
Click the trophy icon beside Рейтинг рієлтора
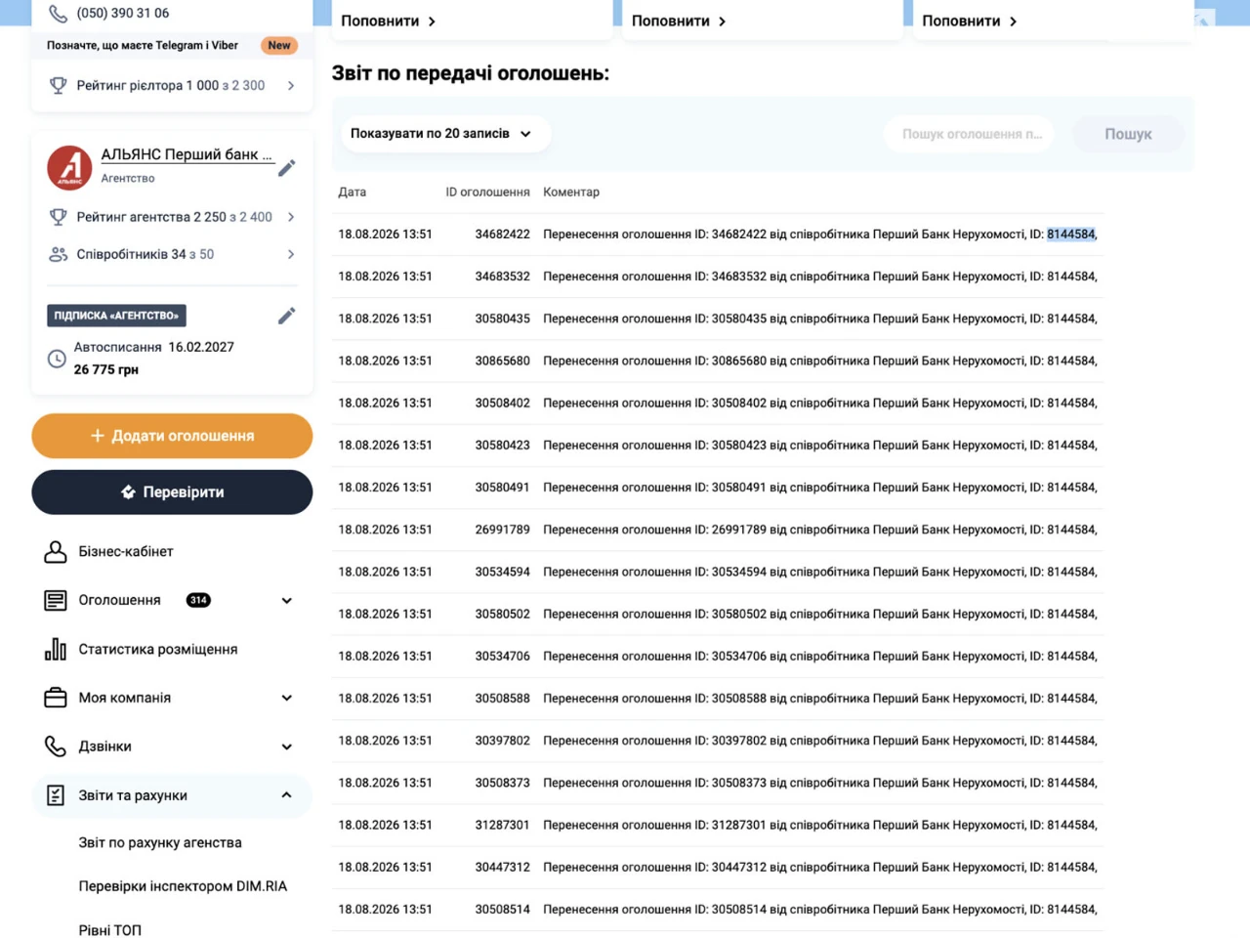[59, 86]
